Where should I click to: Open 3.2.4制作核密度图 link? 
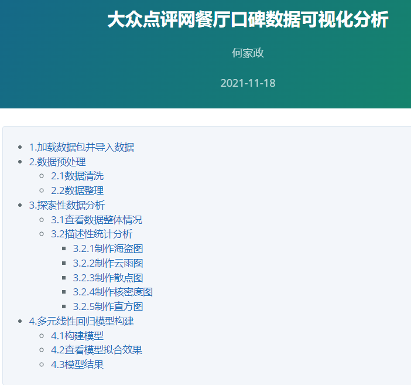coord(113,292)
